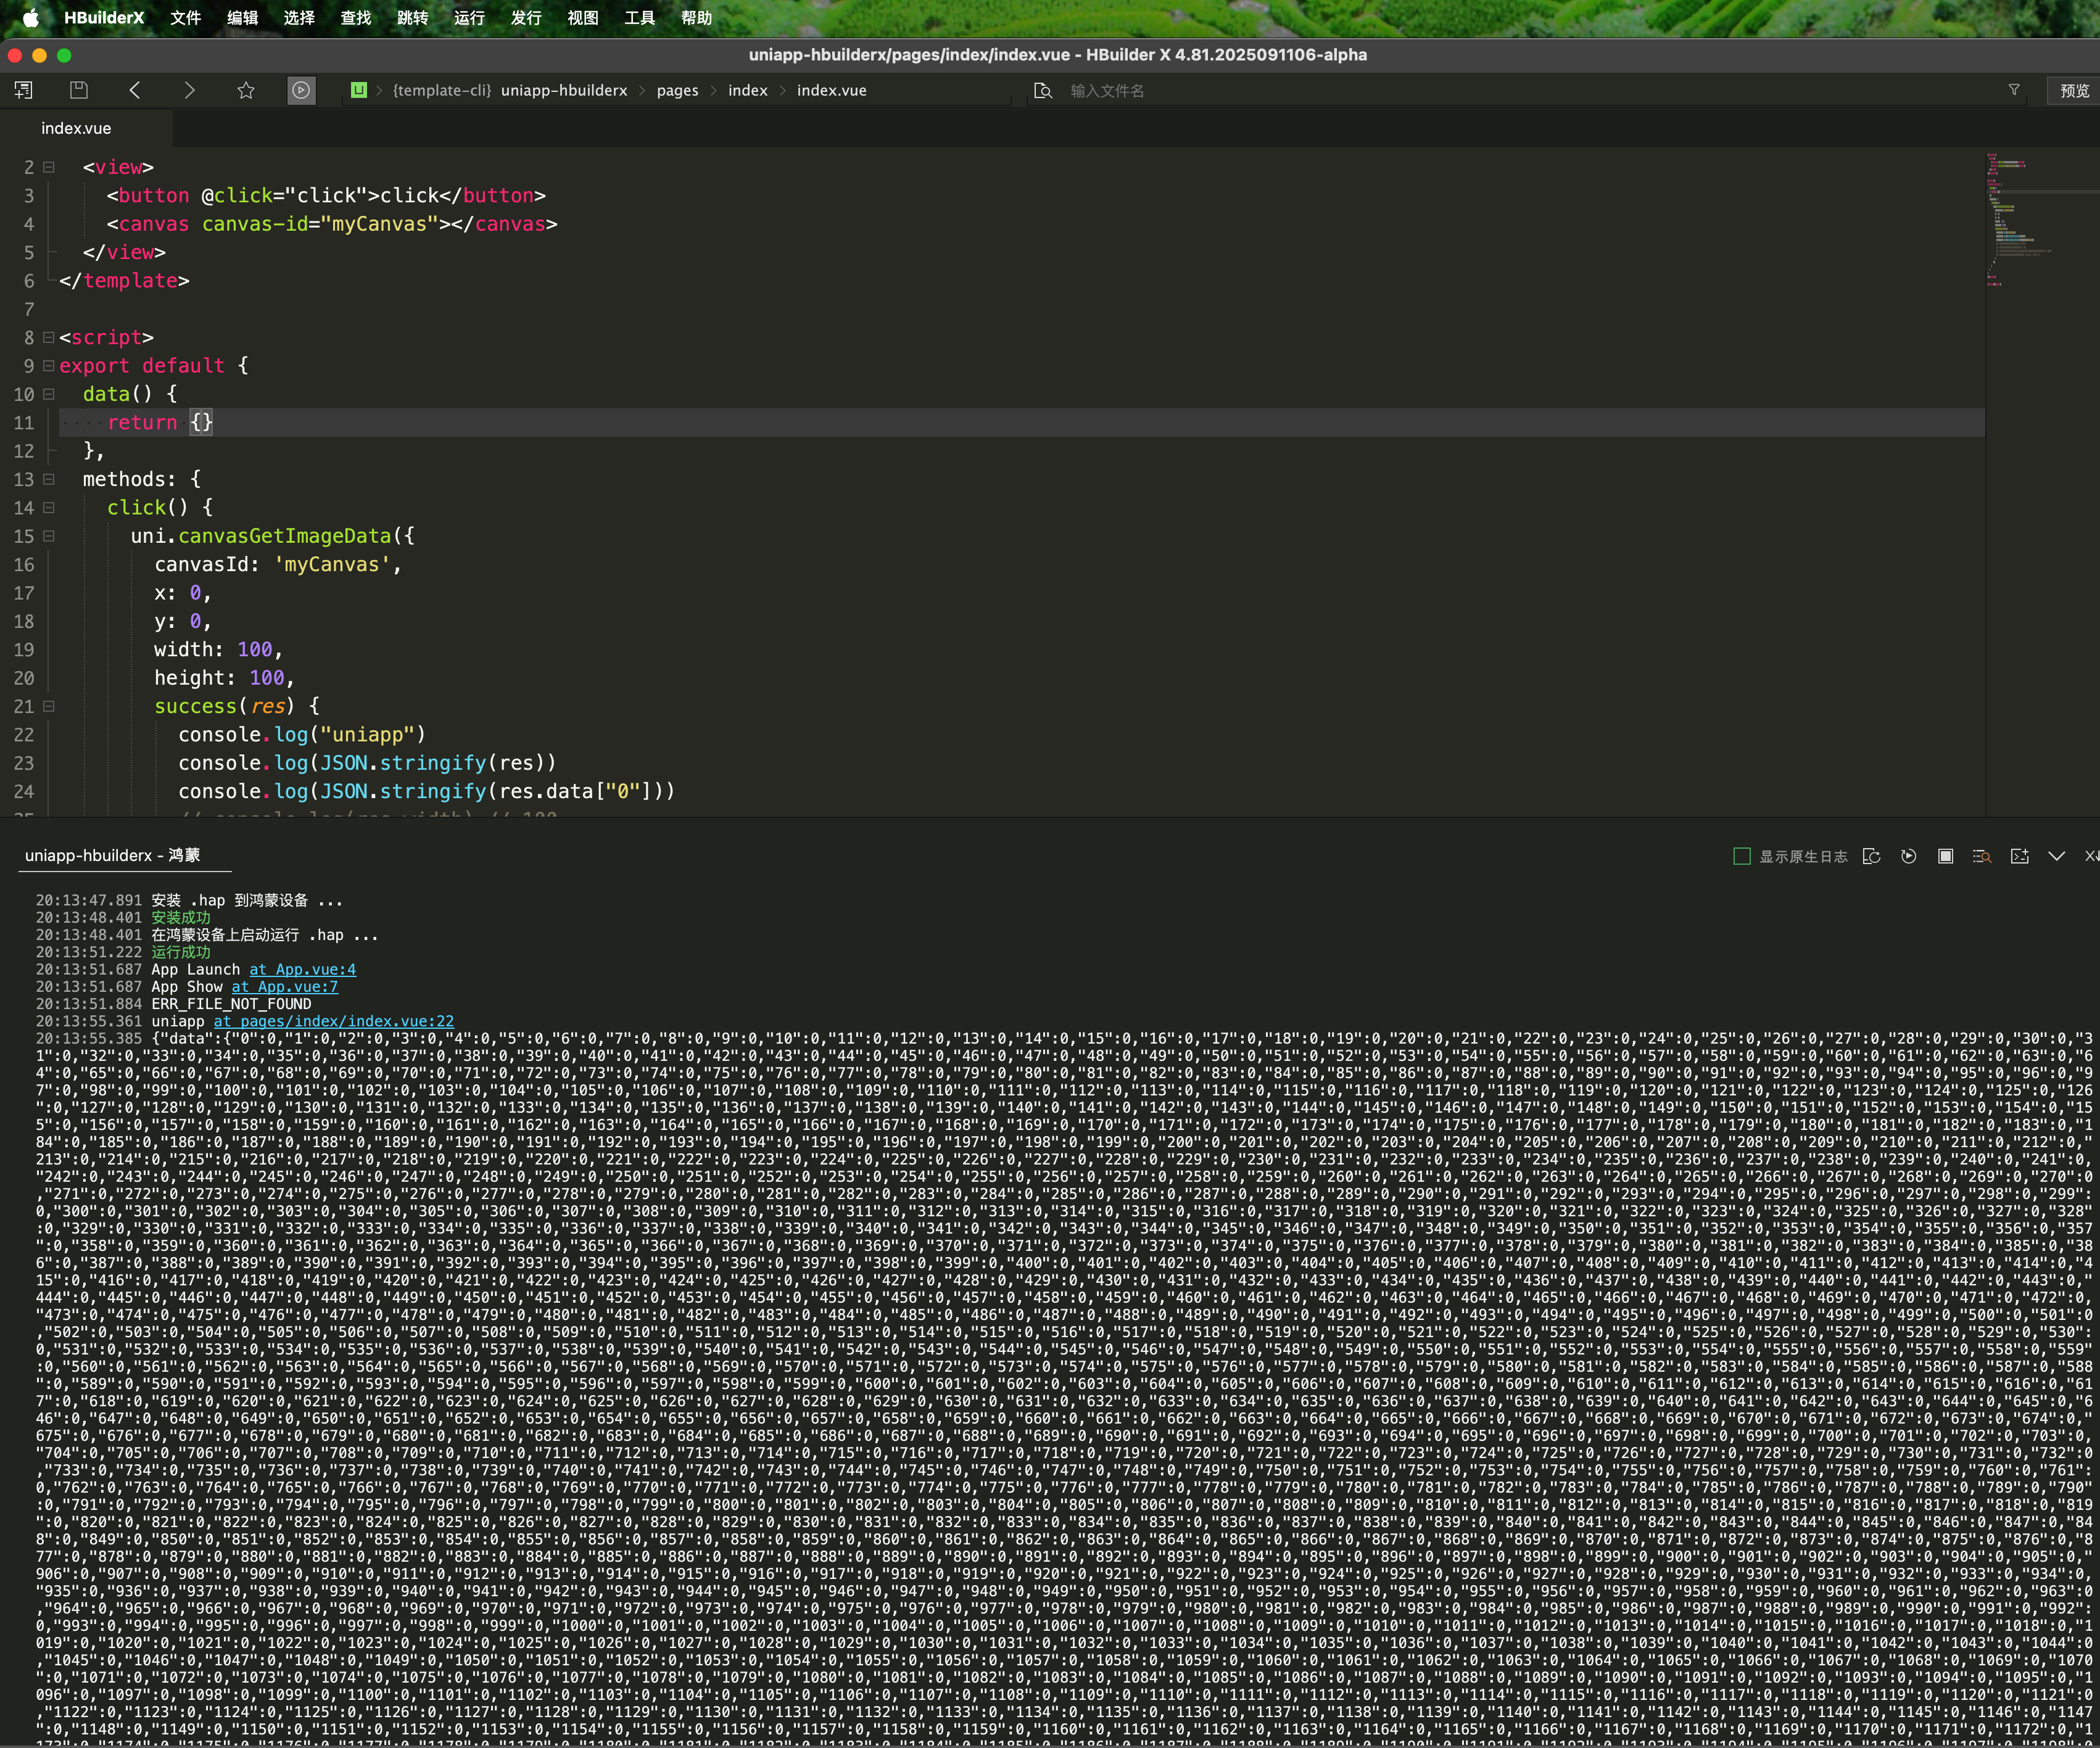Open the 发行 menu
2100x1748 pixels.
pos(526,18)
